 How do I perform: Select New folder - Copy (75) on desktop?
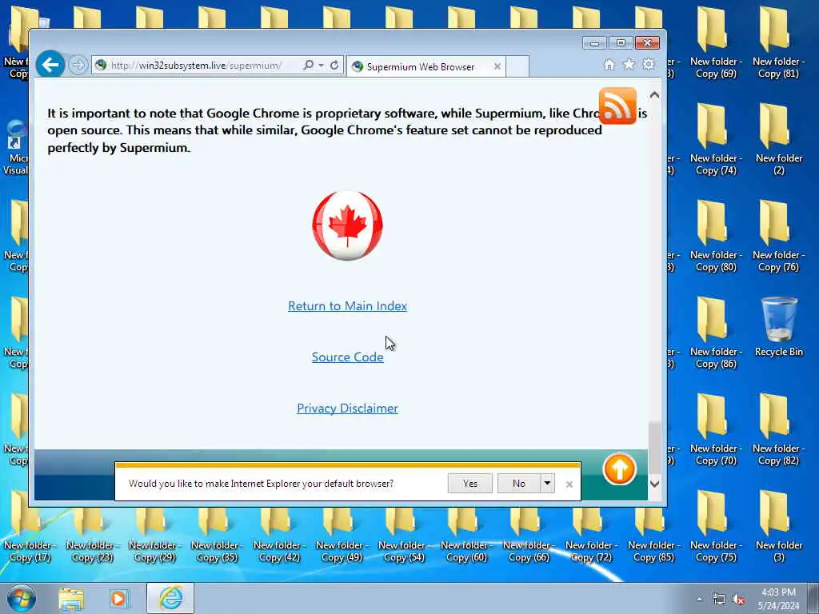[716, 528]
